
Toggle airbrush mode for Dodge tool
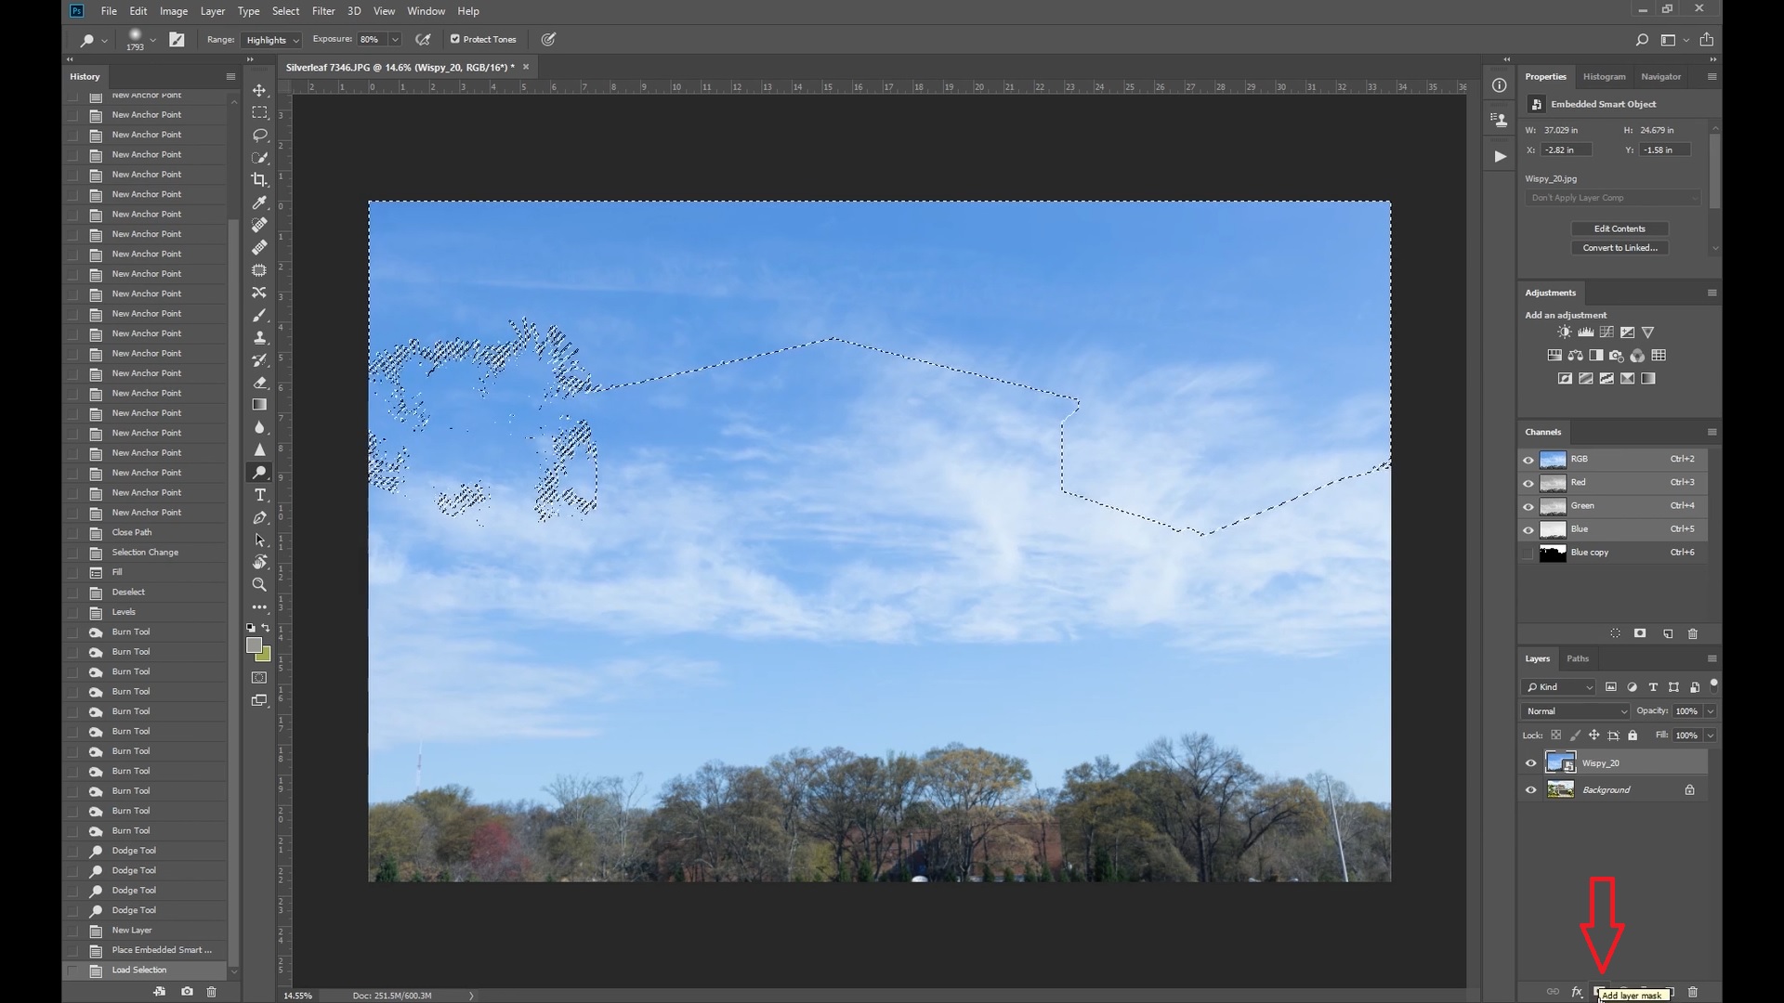[424, 40]
